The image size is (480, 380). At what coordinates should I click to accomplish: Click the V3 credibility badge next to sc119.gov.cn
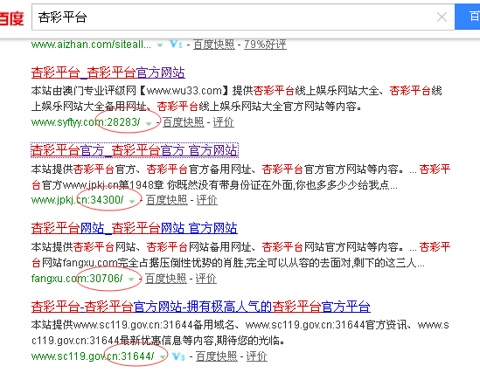click(178, 356)
